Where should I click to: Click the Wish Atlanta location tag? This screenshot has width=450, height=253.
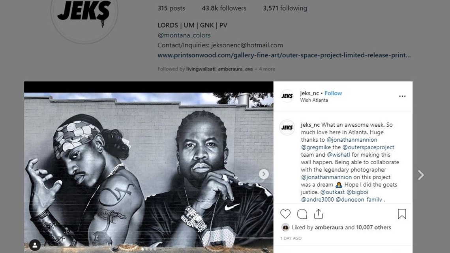click(314, 100)
